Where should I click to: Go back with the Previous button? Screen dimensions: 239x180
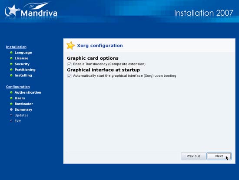(x=193, y=156)
